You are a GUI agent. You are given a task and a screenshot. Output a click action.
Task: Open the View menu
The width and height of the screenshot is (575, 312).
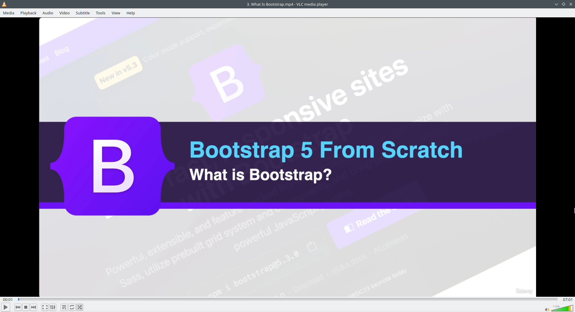pyautogui.click(x=116, y=13)
